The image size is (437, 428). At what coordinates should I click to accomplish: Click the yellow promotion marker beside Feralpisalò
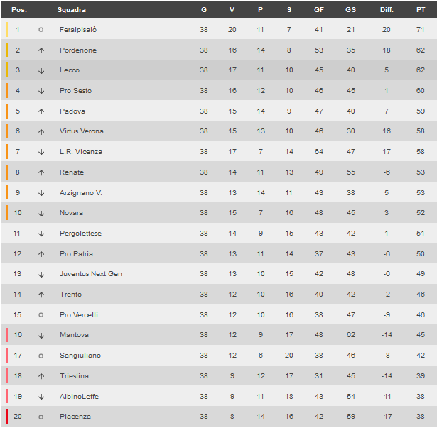click(x=6, y=30)
